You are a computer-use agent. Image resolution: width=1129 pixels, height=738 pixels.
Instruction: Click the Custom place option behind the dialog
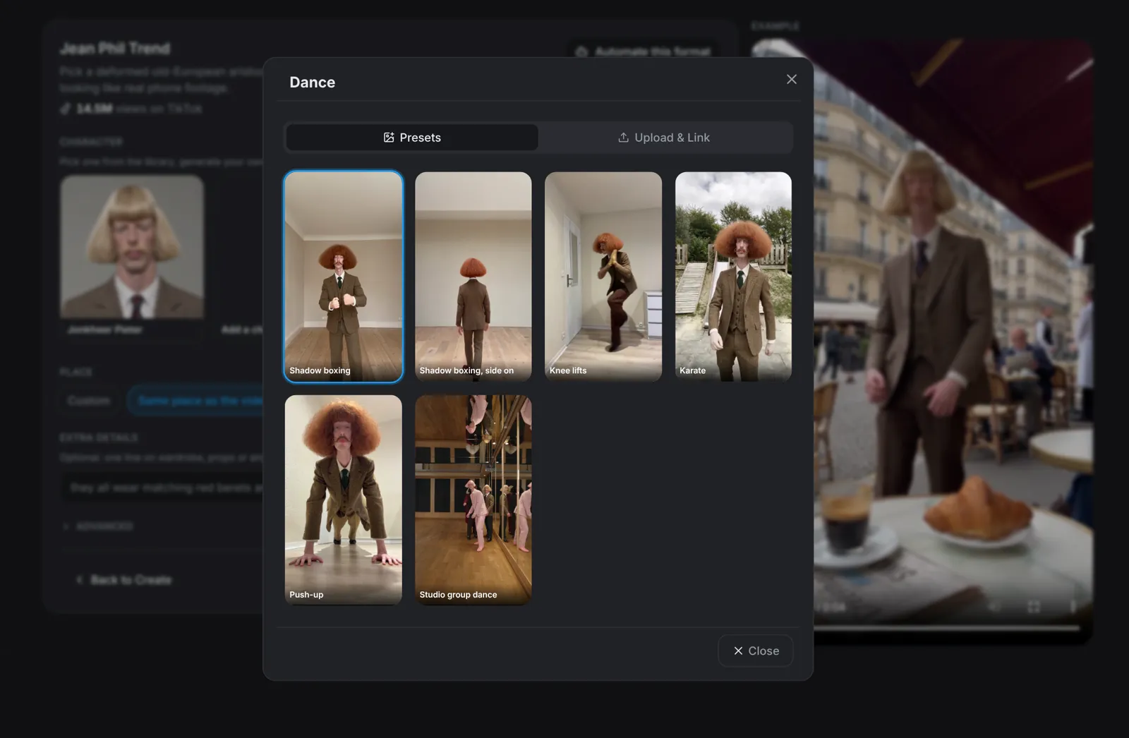pos(89,401)
